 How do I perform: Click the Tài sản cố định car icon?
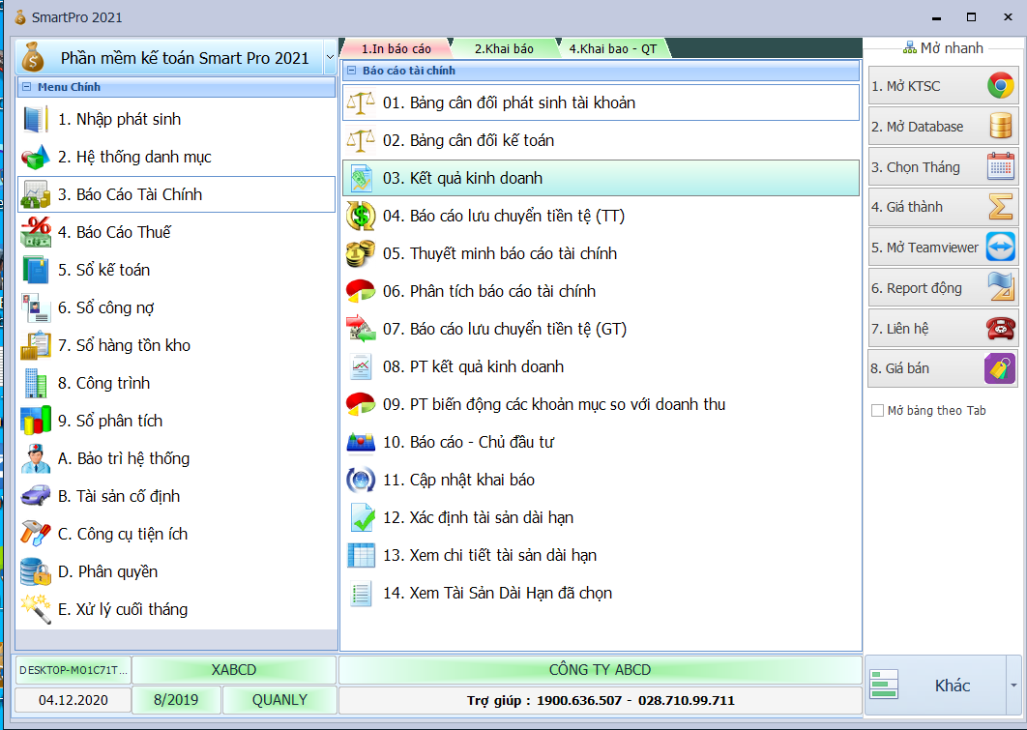(36, 496)
